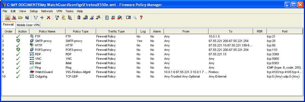The width and height of the screenshot is (305, 102).
Task: Click the user with red star toolbar icon
Action: (x=92, y=18)
